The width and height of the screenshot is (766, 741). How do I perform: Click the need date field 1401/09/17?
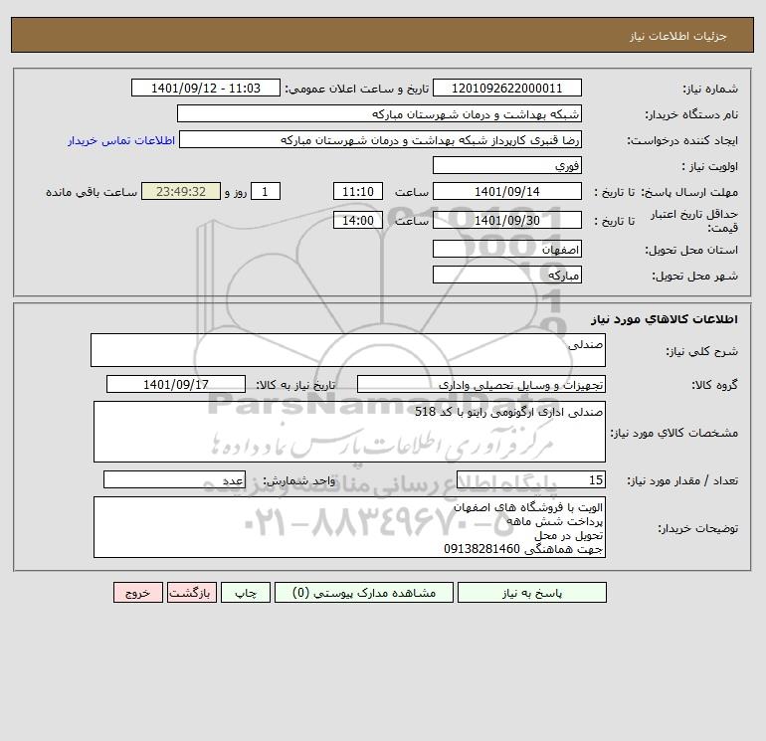176,384
